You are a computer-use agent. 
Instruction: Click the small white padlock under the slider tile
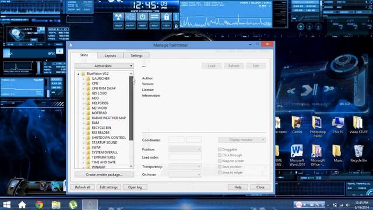tap(176, 26)
